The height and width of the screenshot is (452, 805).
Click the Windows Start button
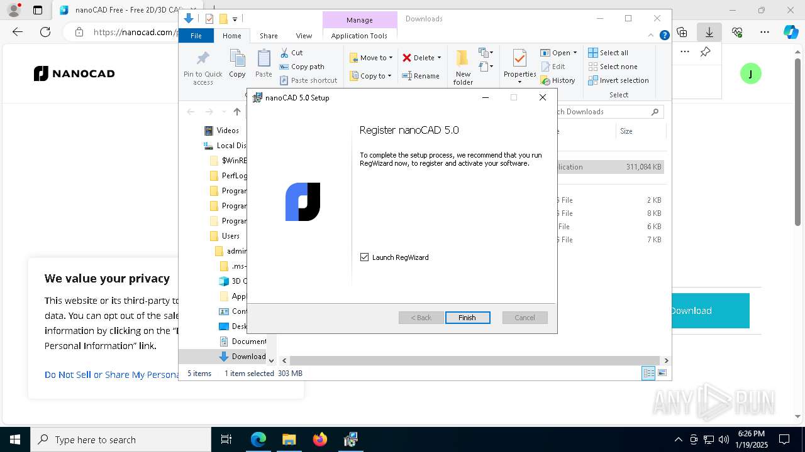coord(15,439)
